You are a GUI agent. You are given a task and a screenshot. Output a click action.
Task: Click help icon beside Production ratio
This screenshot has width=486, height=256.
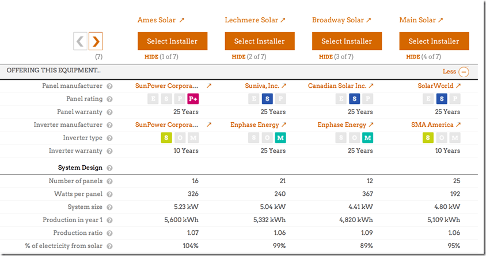pos(109,233)
